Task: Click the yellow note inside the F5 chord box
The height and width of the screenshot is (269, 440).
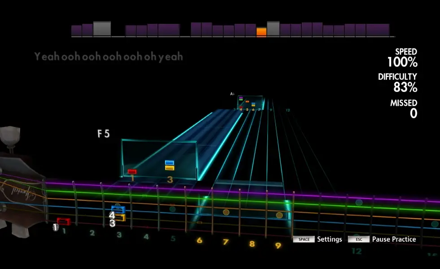Action: coord(170,168)
